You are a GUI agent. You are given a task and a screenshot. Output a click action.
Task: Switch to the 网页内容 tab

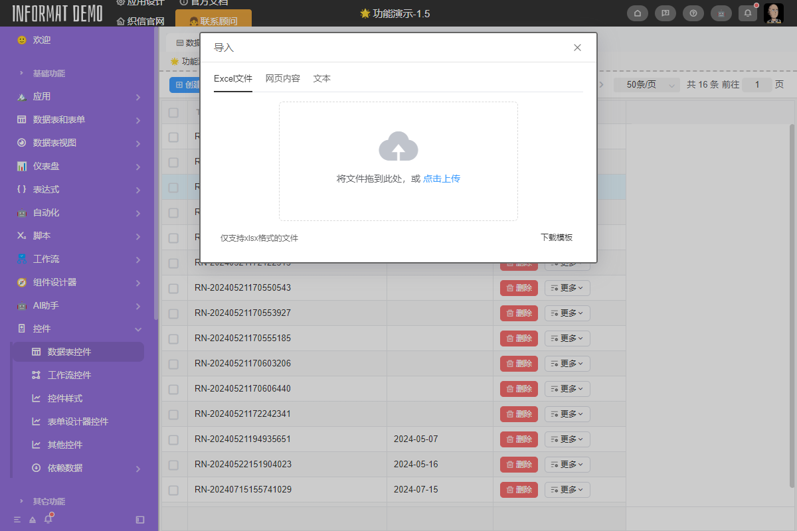(x=282, y=78)
